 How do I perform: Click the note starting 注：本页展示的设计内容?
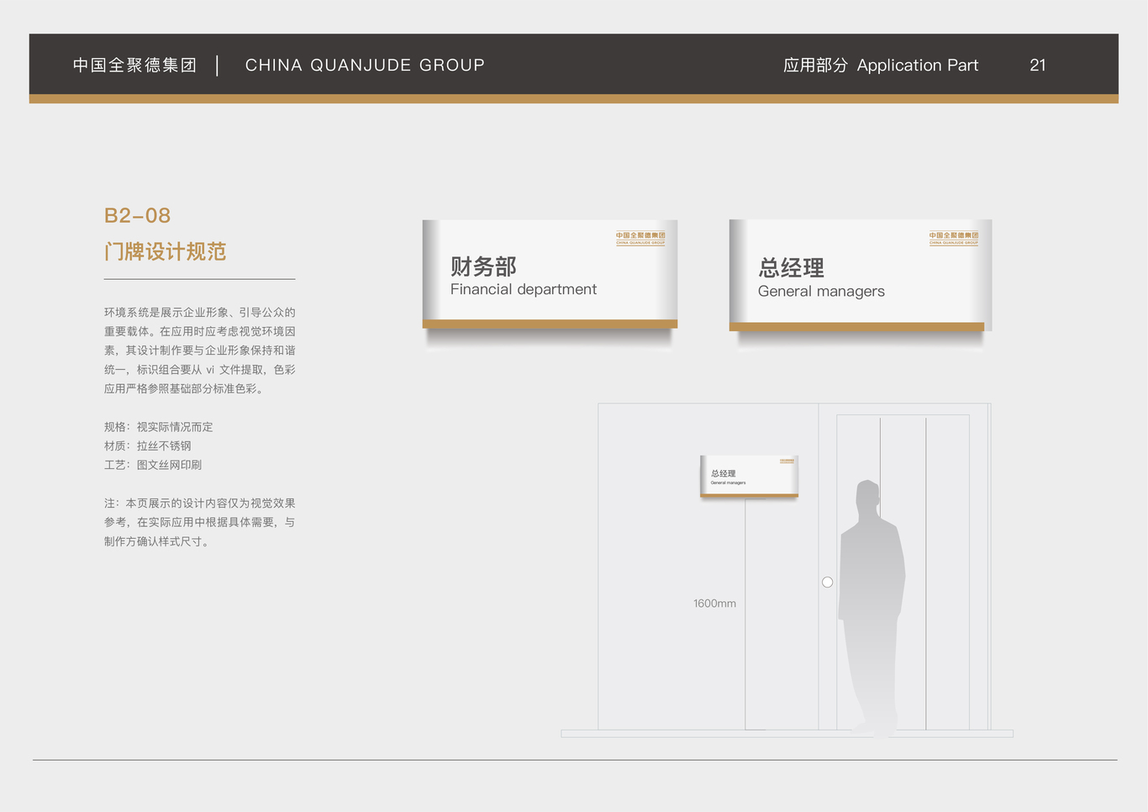(200, 522)
